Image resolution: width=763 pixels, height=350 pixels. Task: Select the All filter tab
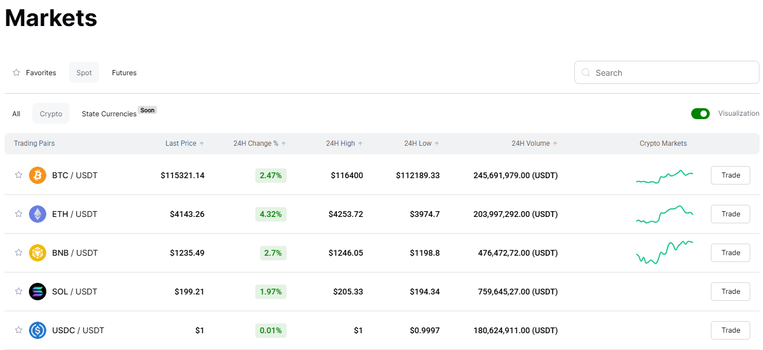[16, 114]
